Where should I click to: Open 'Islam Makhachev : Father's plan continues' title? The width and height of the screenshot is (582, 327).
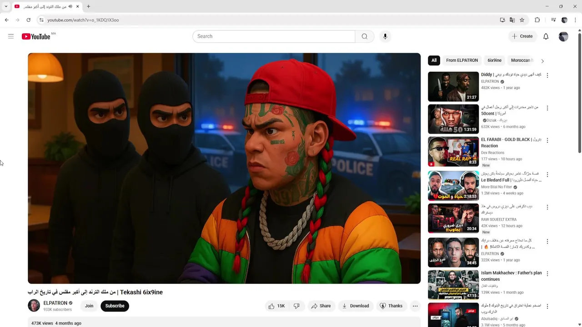point(511,276)
